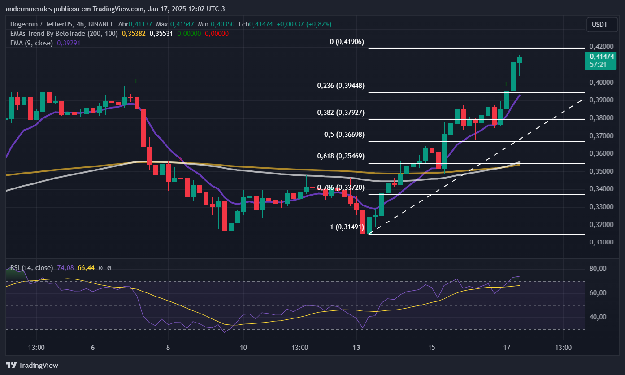Select the RSI moving average value 66,44

click(85, 268)
